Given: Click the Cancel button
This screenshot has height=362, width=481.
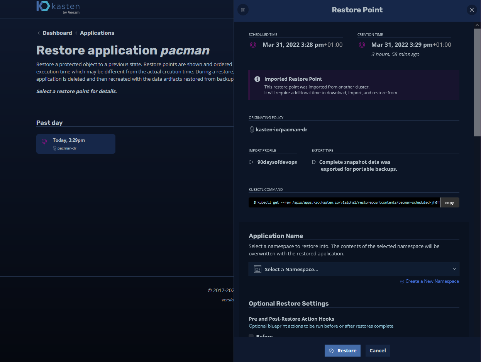Looking at the screenshot, I should (378, 350).
